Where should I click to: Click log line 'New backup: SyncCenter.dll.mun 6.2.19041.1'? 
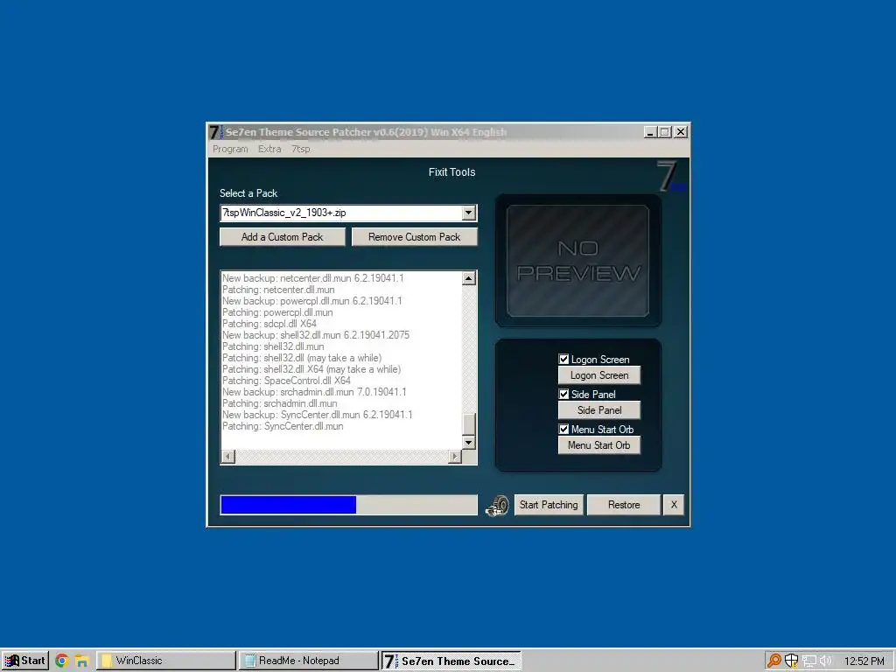tap(317, 415)
